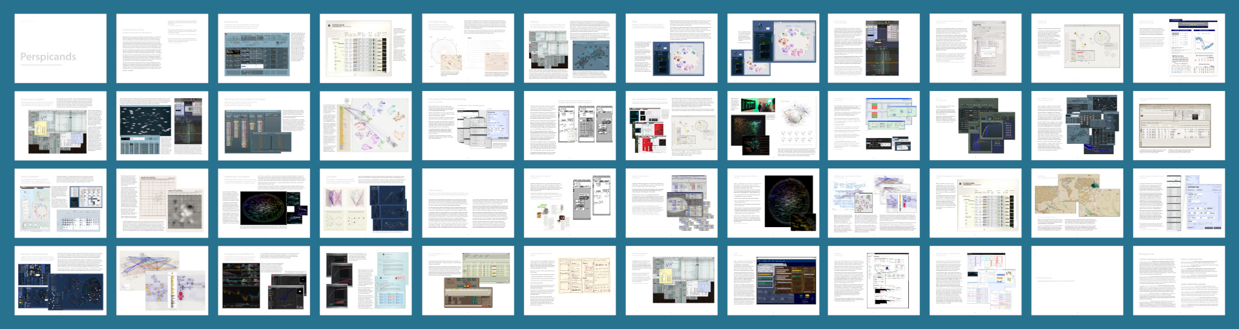Open the Hypothesis Formation page thumbnail
The image size is (1239, 329).
(x=264, y=203)
